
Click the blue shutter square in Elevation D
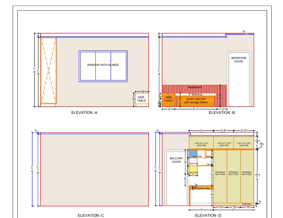[193, 154]
